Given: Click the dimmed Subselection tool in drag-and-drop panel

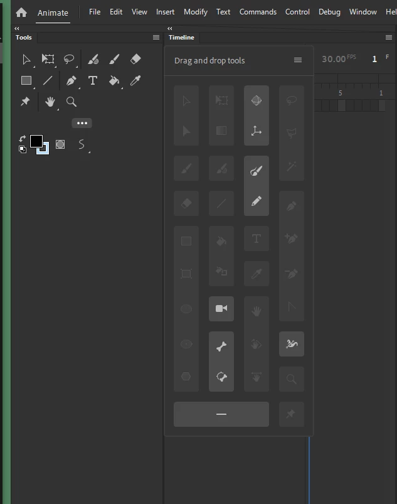Looking at the screenshot, I should pos(186,131).
